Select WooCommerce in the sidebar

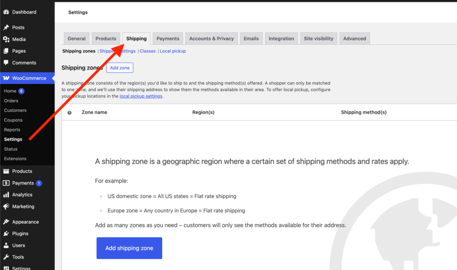click(29, 78)
